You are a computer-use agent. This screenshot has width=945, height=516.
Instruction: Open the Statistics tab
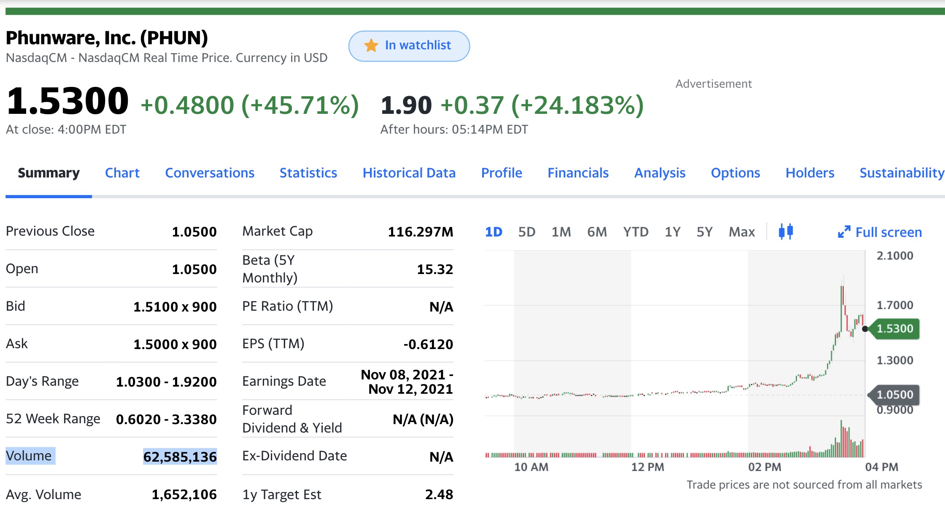tap(308, 173)
